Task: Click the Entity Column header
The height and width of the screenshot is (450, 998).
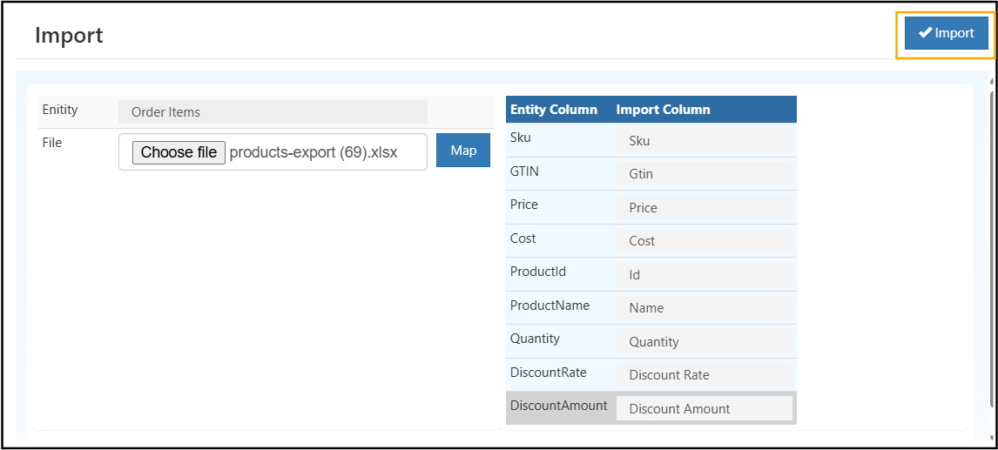Action: pos(554,110)
